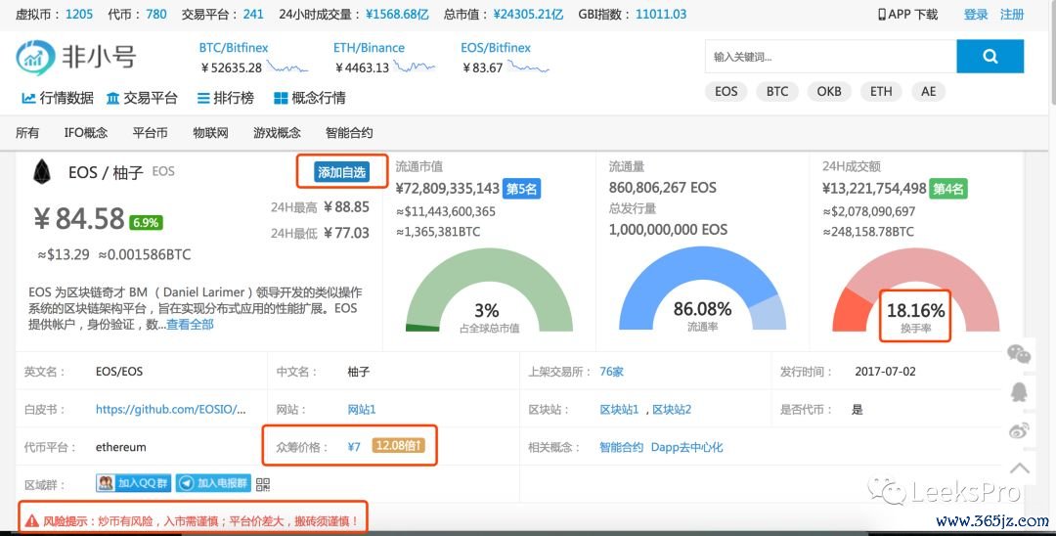This screenshot has height=536, width=1056.
Task: Click the ETH/Binance sparkline chart
Action: pyautogui.click(x=415, y=67)
